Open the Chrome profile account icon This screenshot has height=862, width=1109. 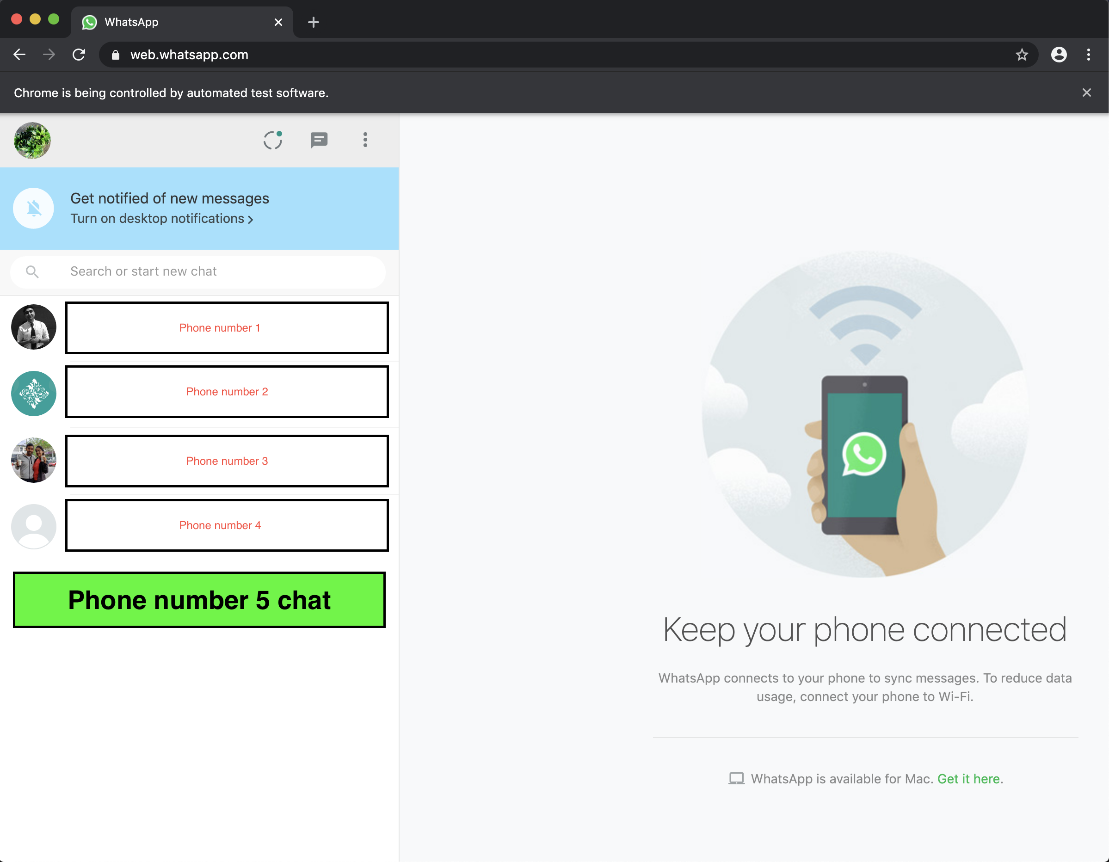pyautogui.click(x=1059, y=54)
